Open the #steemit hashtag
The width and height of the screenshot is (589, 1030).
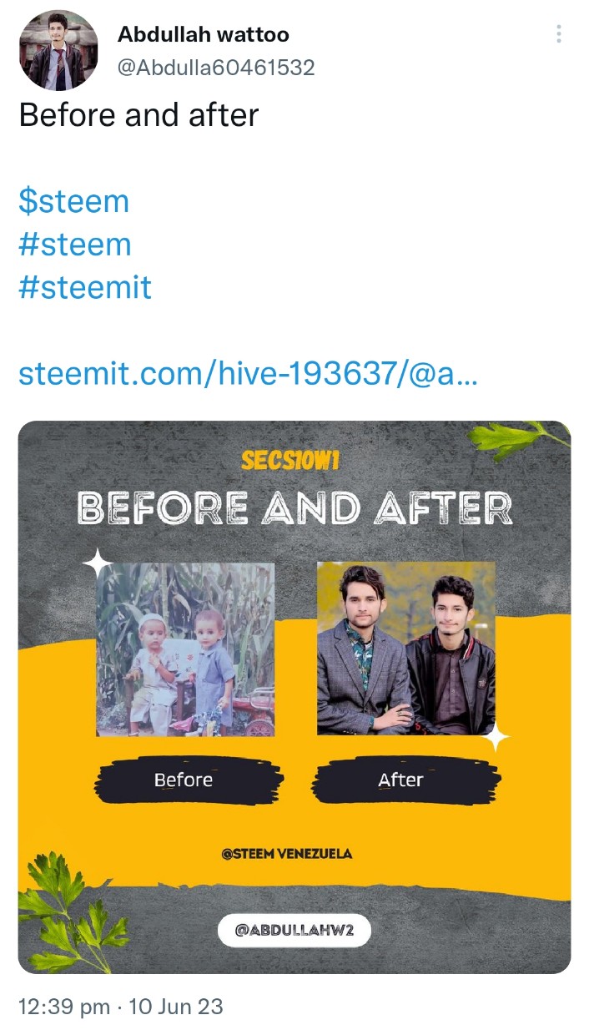[x=85, y=288]
